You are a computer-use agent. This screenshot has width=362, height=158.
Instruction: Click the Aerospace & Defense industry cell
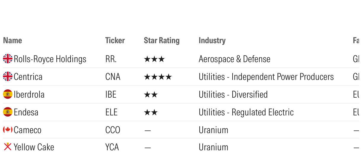(234, 59)
